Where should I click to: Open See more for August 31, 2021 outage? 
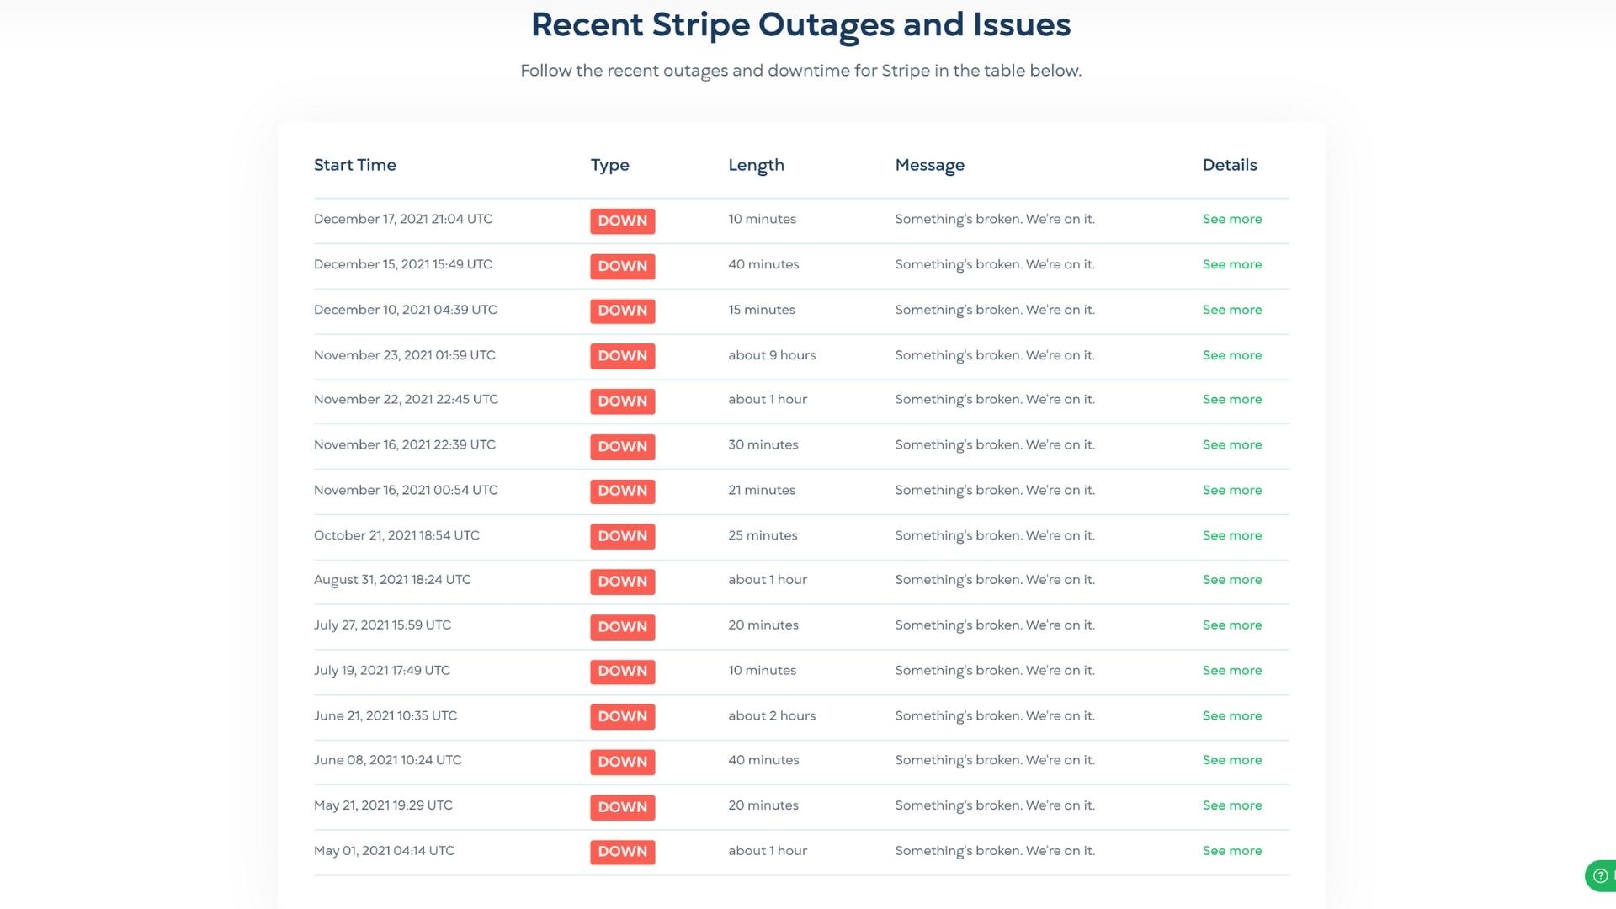click(1232, 580)
